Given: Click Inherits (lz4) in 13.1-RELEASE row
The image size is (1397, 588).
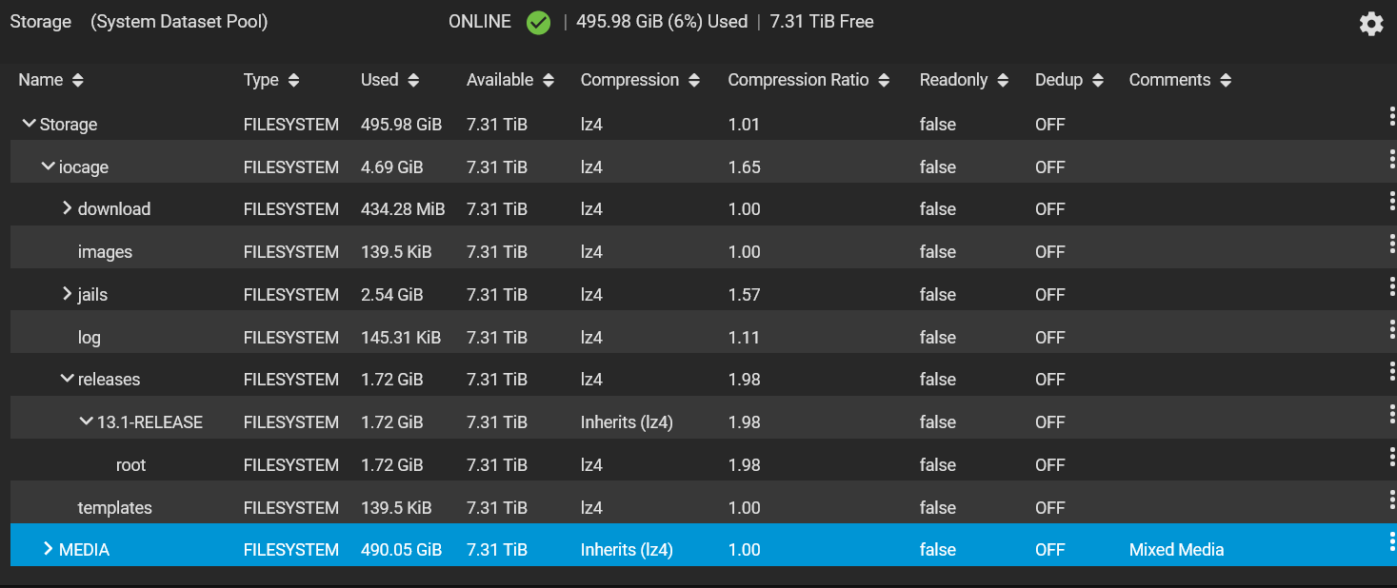Looking at the screenshot, I should 627,422.
